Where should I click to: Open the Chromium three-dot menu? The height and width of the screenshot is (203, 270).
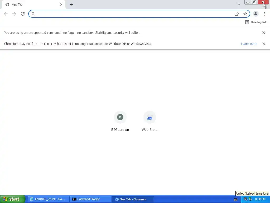[x=264, y=14]
